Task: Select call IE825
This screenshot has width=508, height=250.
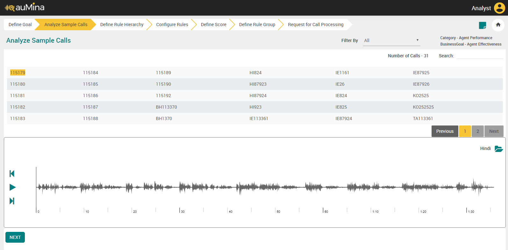Action: click(341, 107)
